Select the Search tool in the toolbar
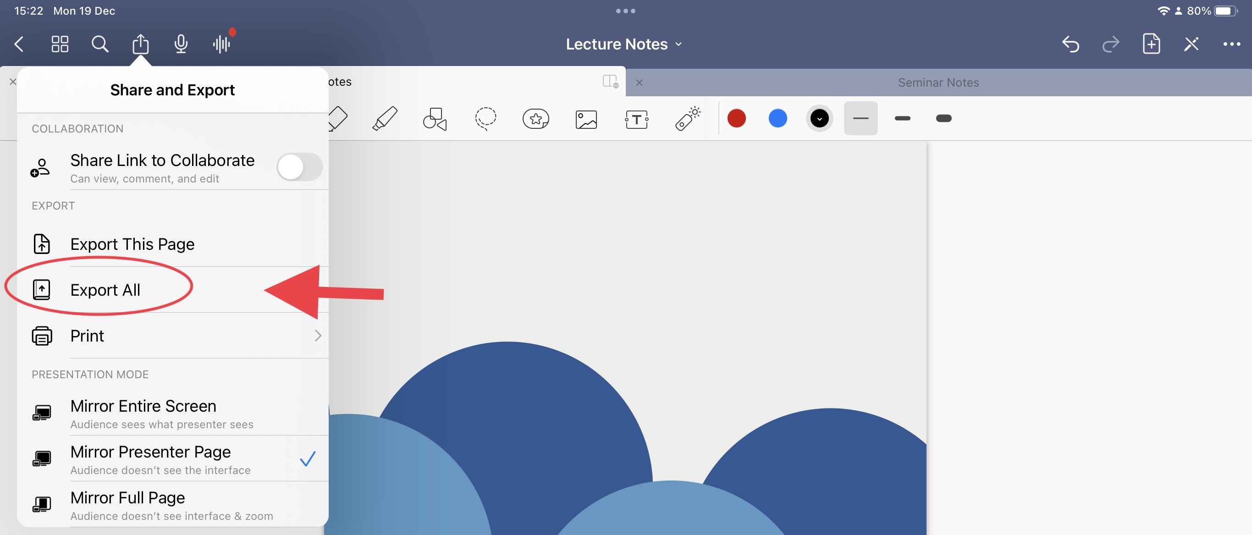 [99, 44]
